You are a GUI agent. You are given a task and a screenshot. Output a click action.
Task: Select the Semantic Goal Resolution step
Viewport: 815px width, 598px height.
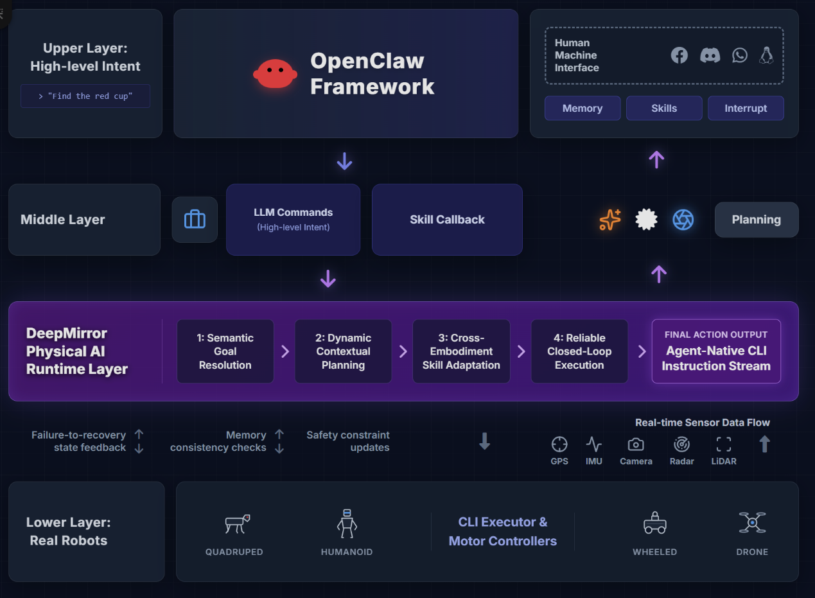[x=225, y=351]
